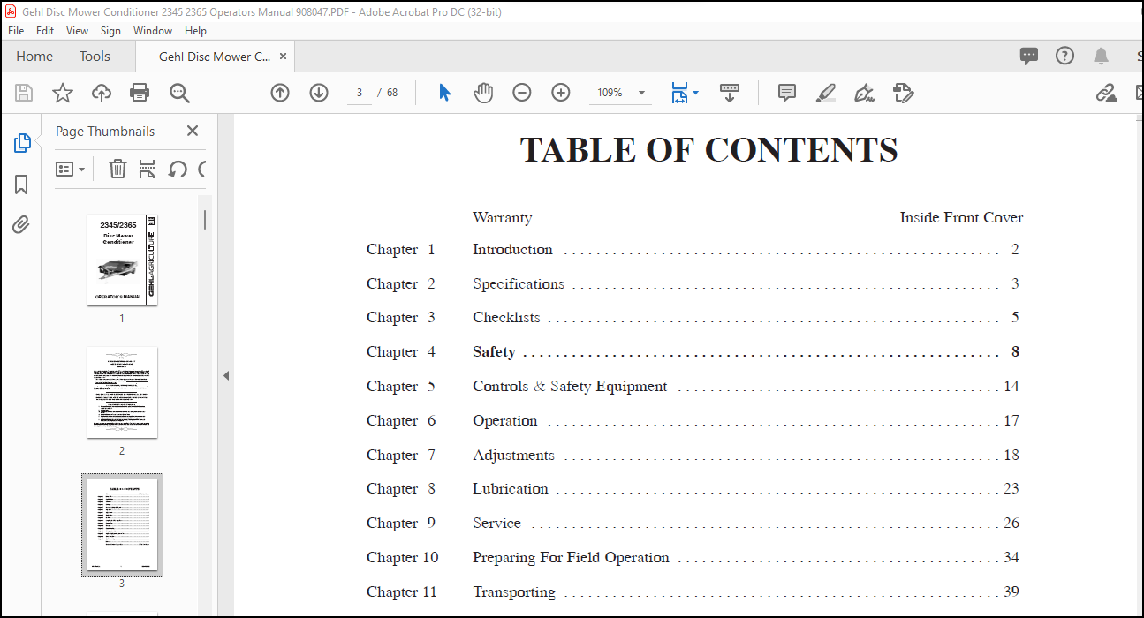Print the document using the printer icon
This screenshot has height=618, width=1144.
tap(140, 93)
